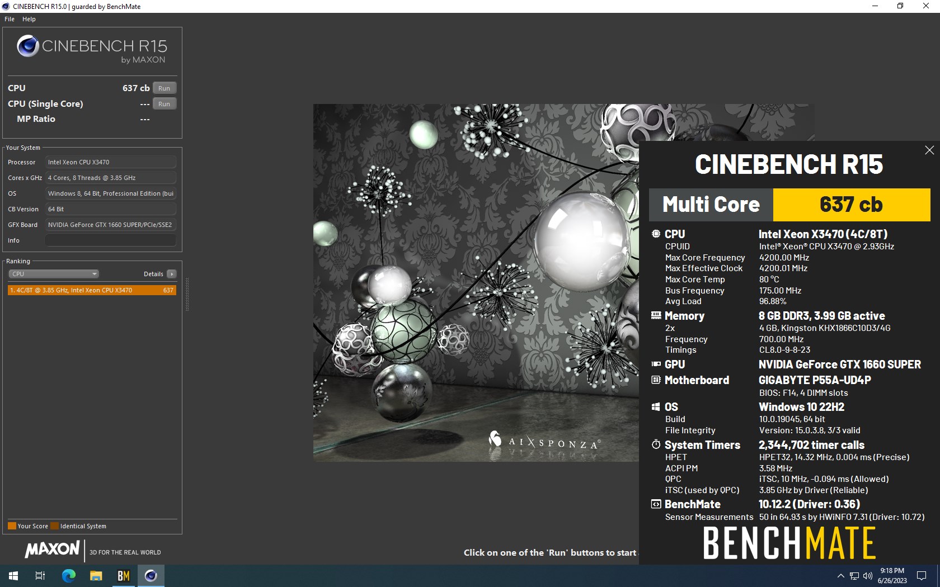Viewport: 940px width, 587px height.
Task: Click the Your Score orange color swatch
Action: pyautogui.click(x=12, y=526)
